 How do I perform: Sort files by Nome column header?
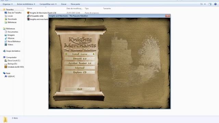29,9
